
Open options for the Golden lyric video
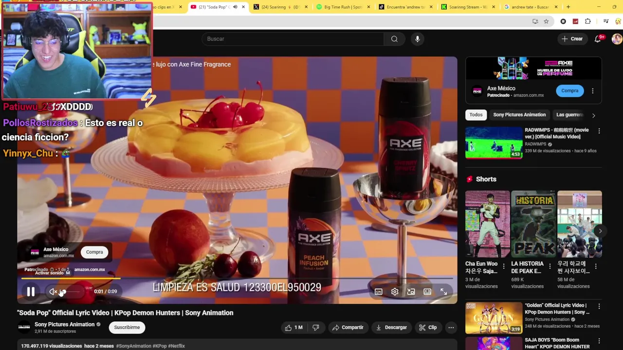[x=599, y=306]
